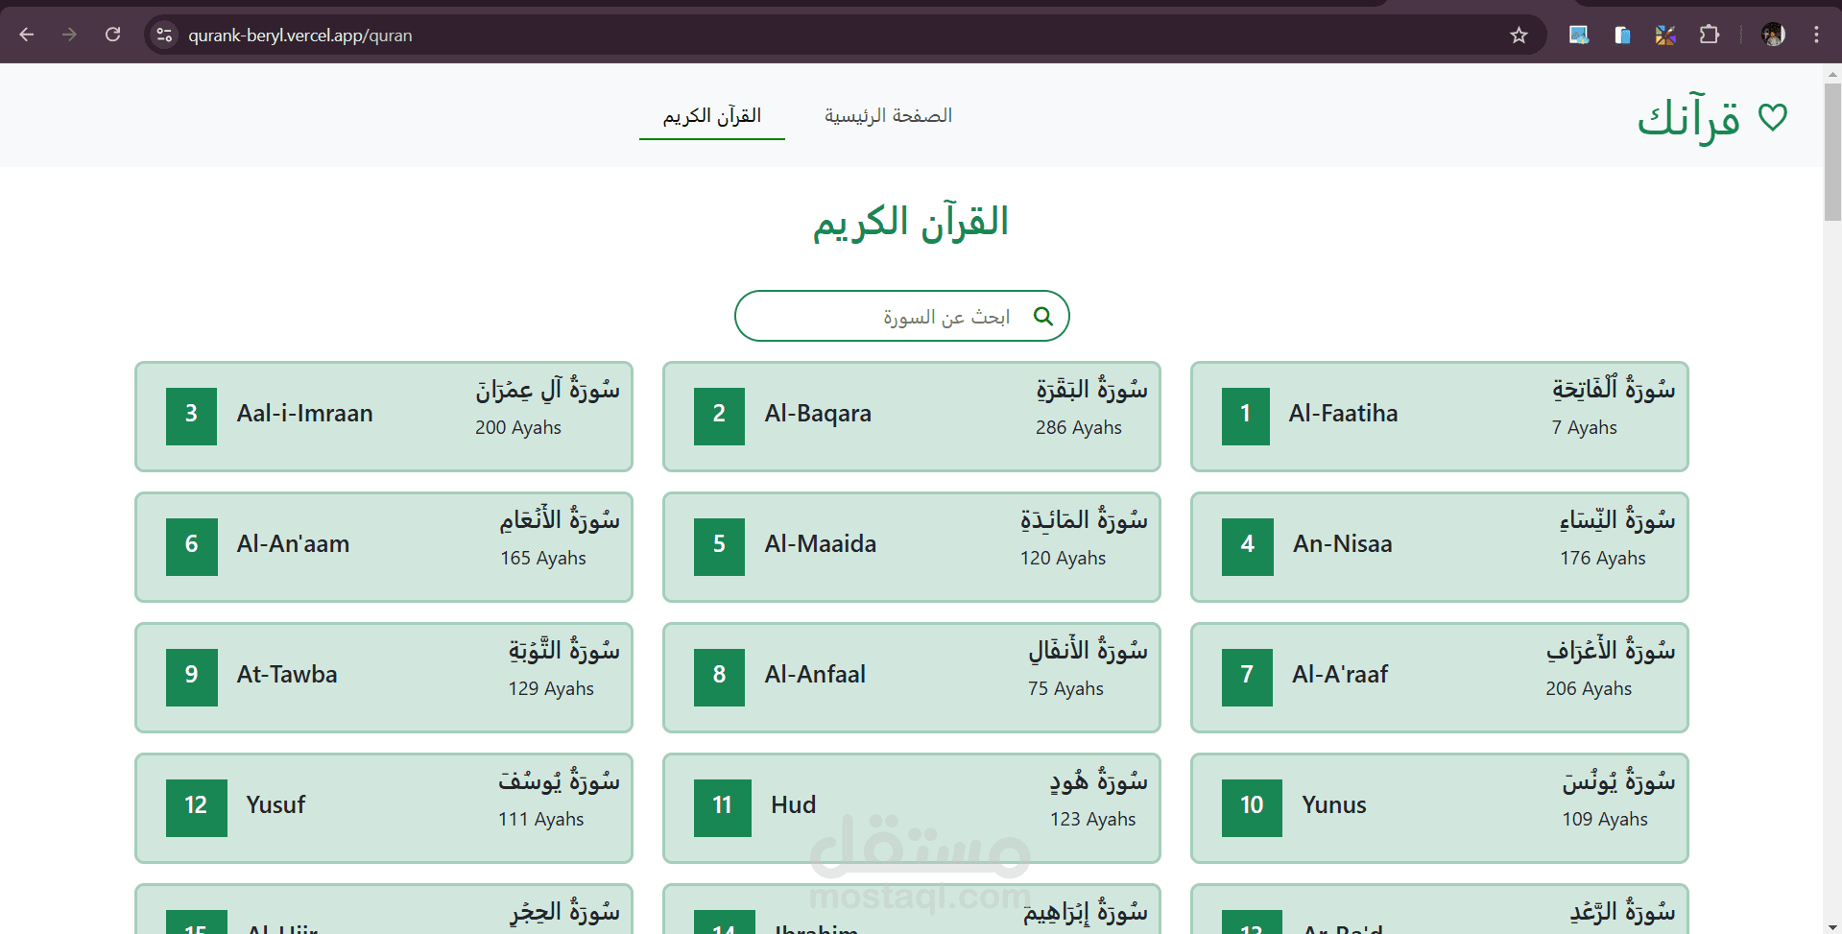Focus the ابحث عن السورة search field

902,316
